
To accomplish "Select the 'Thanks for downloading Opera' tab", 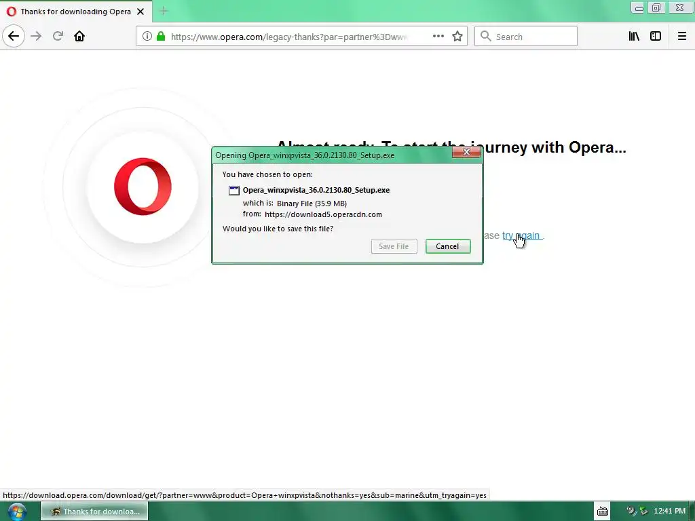I will point(76,12).
